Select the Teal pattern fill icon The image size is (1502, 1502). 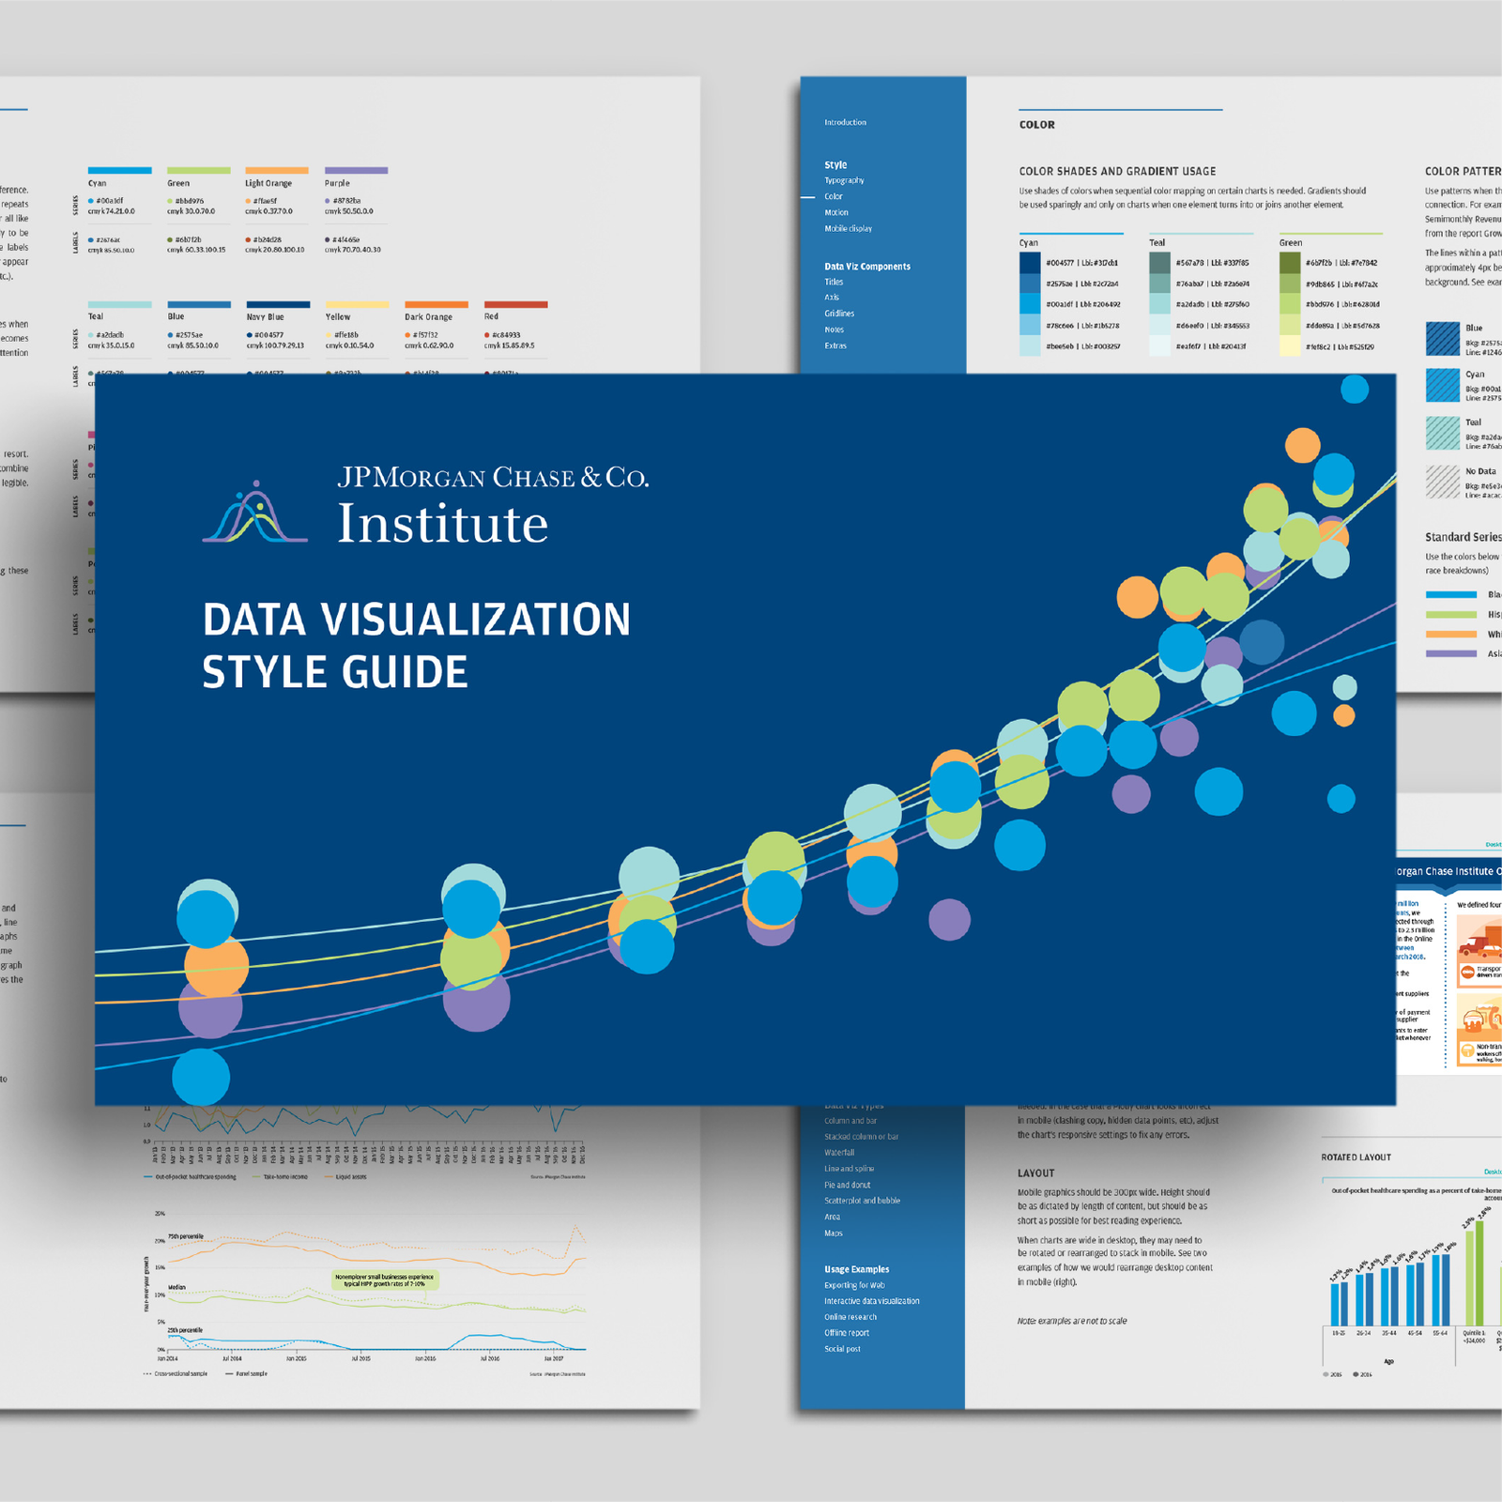[1442, 433]
